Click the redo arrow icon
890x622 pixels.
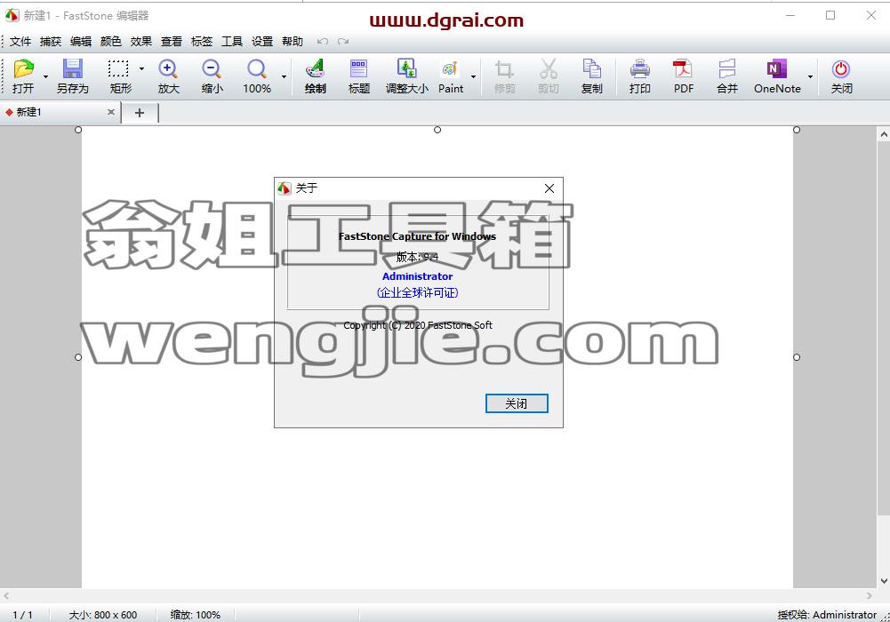[343, 42]
